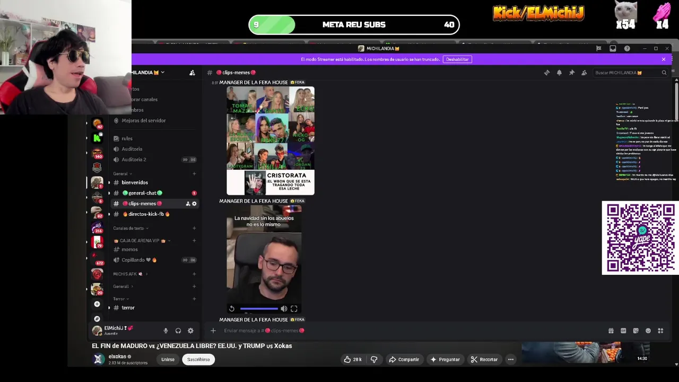Expand MICHIS AFK category
679x382 pixels.
click(x=130, y=274)
